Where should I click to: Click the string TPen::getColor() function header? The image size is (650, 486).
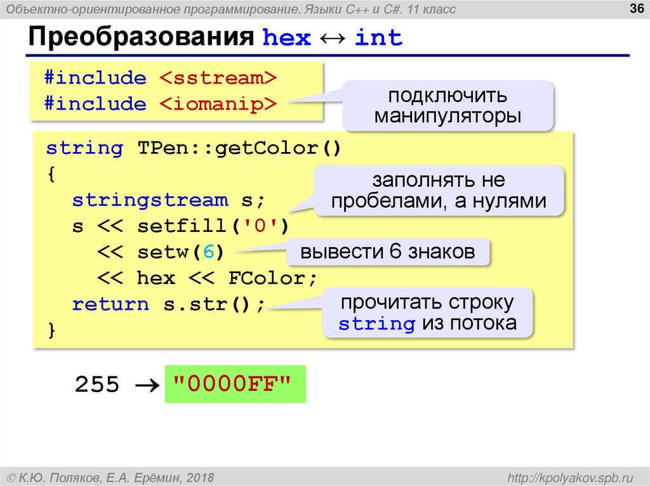tap(193, 148)
